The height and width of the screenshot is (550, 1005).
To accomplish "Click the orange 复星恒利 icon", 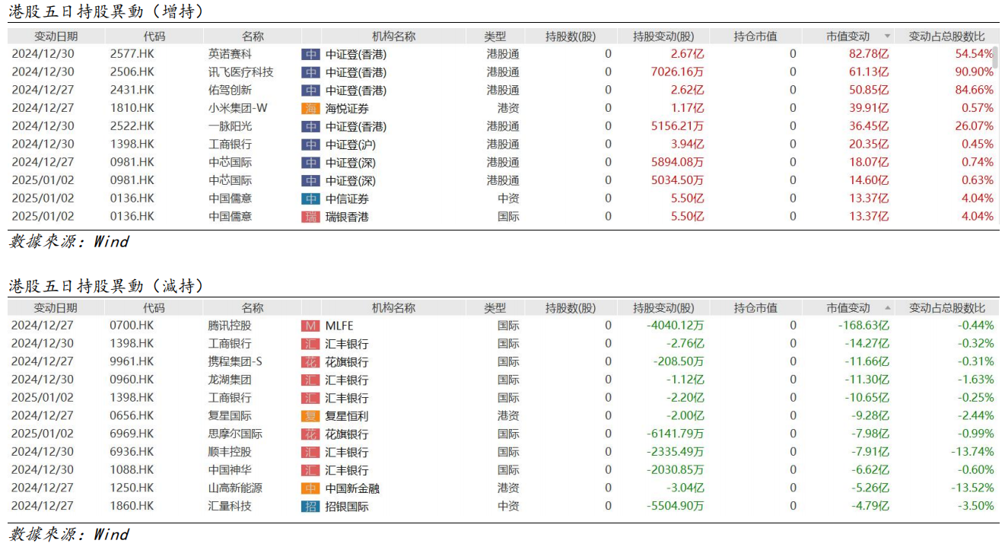I will (x=310, y=416).
